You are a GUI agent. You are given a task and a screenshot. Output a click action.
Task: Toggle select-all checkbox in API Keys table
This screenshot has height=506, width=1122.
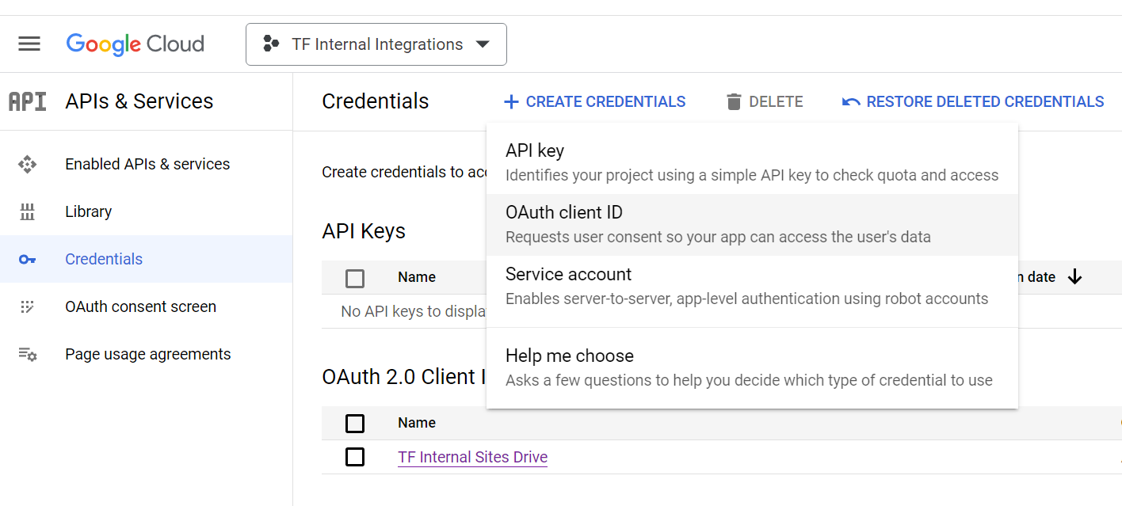click(x=355, y=278)
